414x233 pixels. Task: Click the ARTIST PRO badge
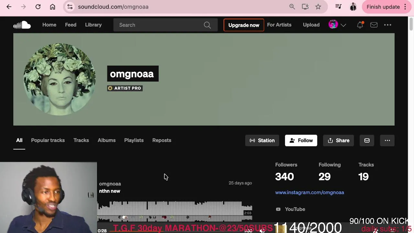(125, 88)
